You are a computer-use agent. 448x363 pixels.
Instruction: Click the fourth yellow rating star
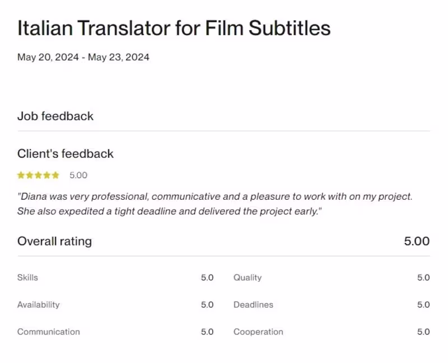tap(47, 175)
